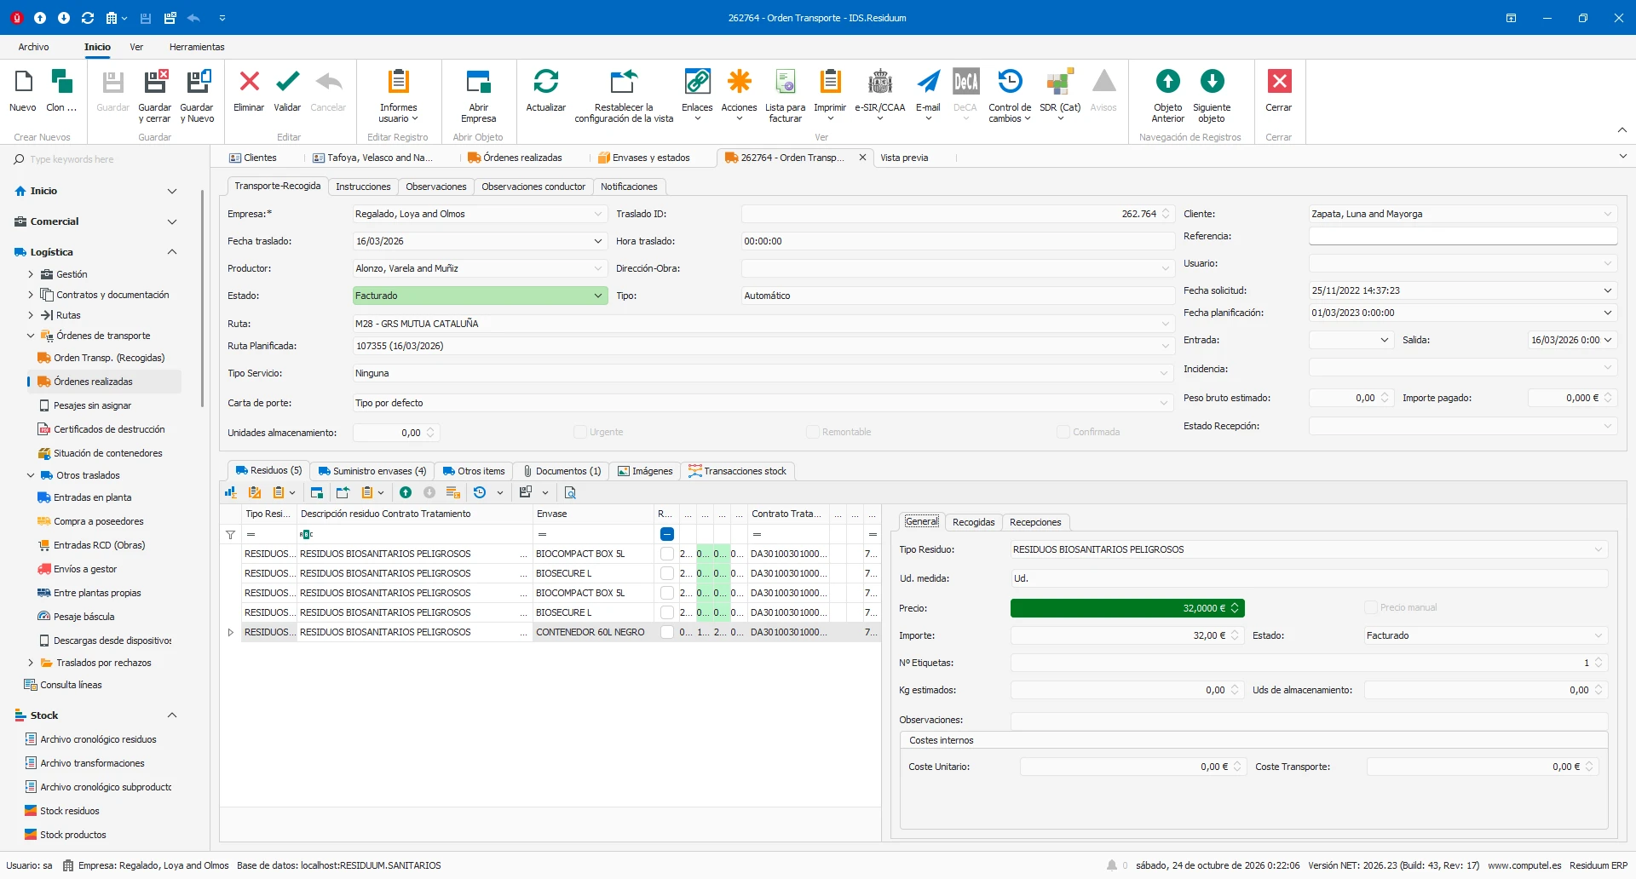Screen dimensions: 1636x879
Task: Click the Validar checkmark icon
Action: click(x=288, y=82)
